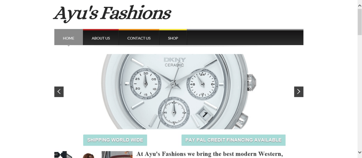
Task: Click the scrollbar up arrow
Action: [x=360, y=5]
